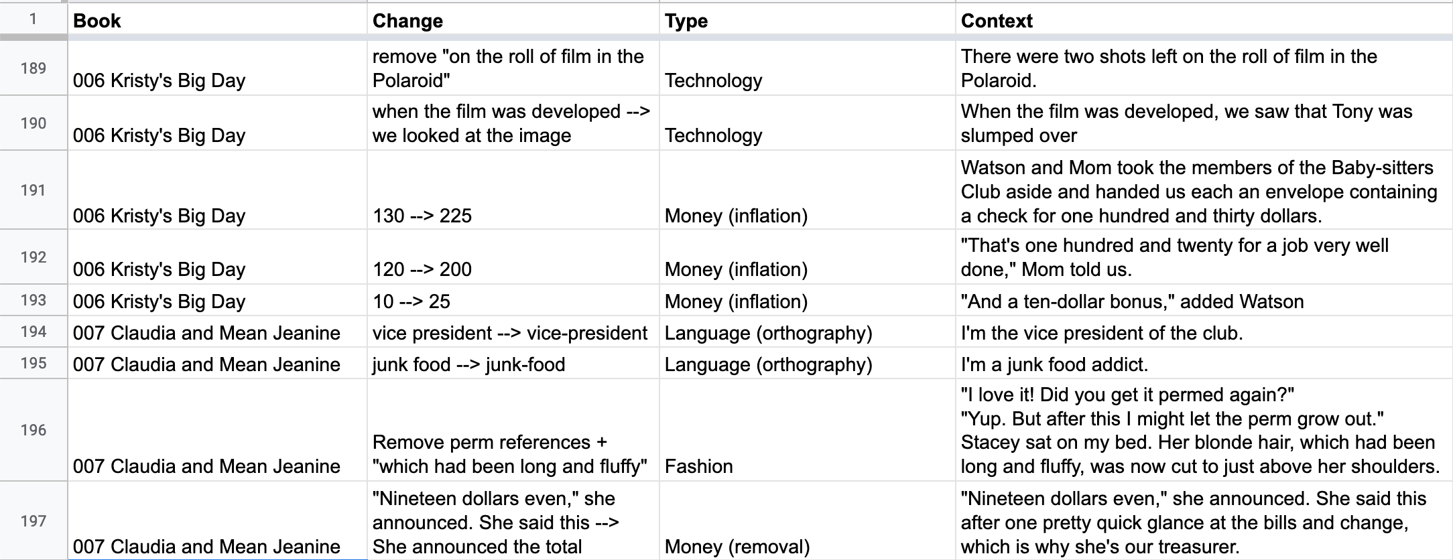This screenshot has width=1453, height=560.
Task: Click 'Language (orthography)' cell in row 194
Action: pos(807,332)
